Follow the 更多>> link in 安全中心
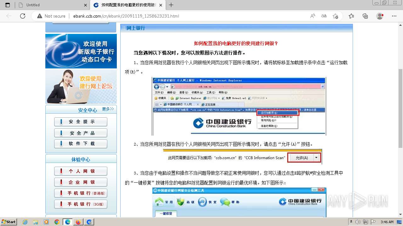 (x=108, y=109)
